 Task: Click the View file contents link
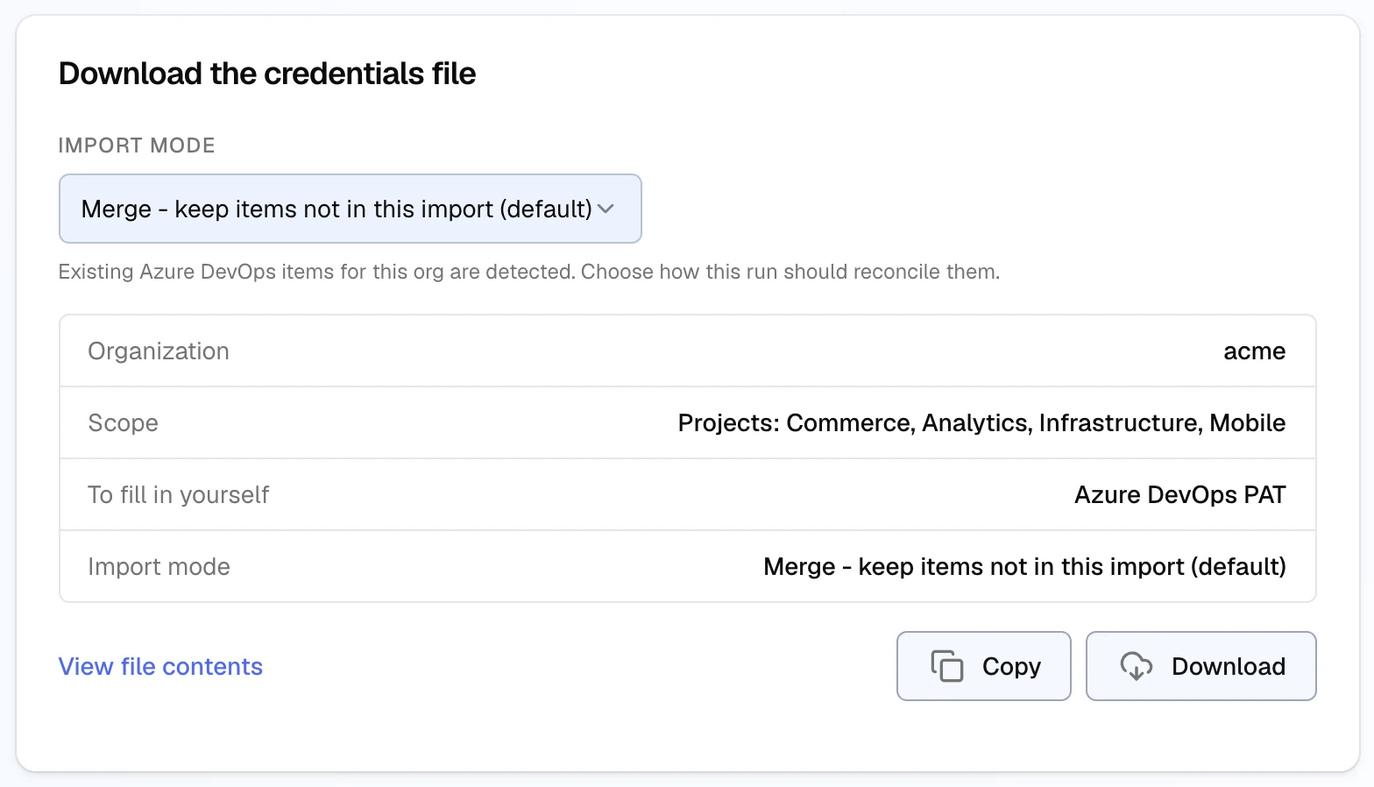160,666
